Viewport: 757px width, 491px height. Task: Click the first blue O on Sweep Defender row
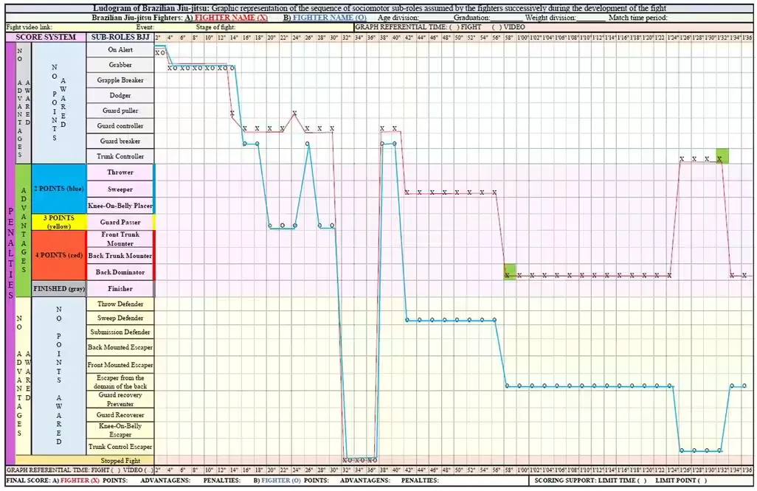coord(407,320)
